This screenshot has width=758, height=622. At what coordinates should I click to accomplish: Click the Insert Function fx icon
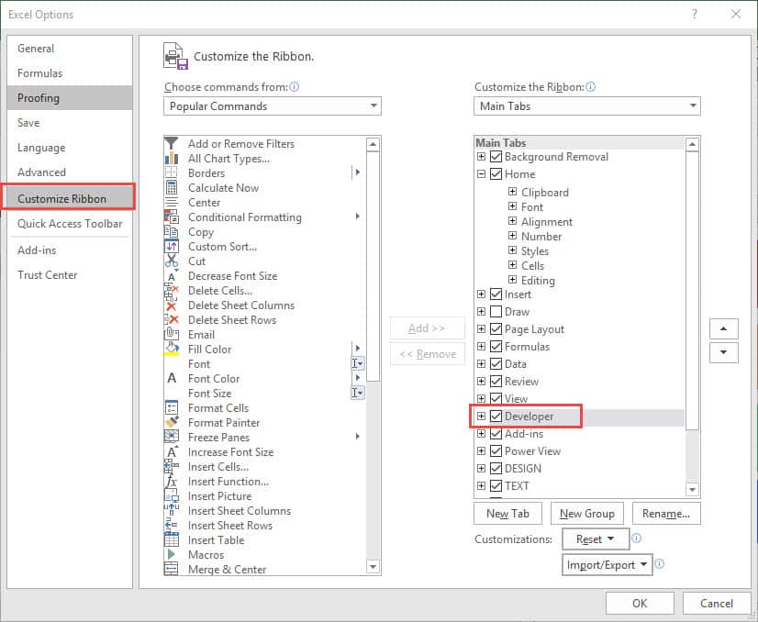[x=172, y=481]
